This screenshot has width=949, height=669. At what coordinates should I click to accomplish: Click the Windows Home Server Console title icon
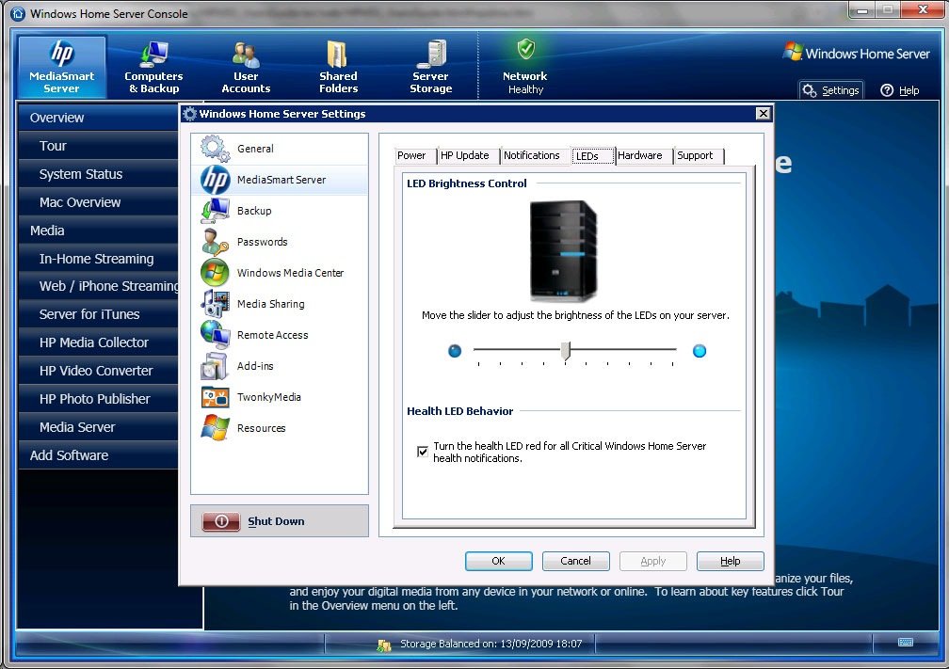(18, 13)
